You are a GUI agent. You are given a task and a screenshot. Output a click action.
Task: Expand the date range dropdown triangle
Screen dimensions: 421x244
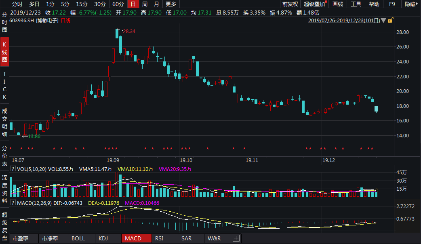(383, 20)
